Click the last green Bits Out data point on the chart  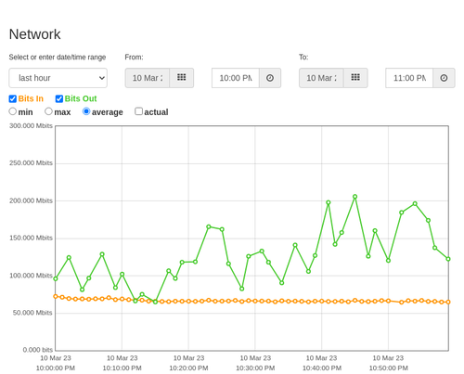tap(448, 259)
